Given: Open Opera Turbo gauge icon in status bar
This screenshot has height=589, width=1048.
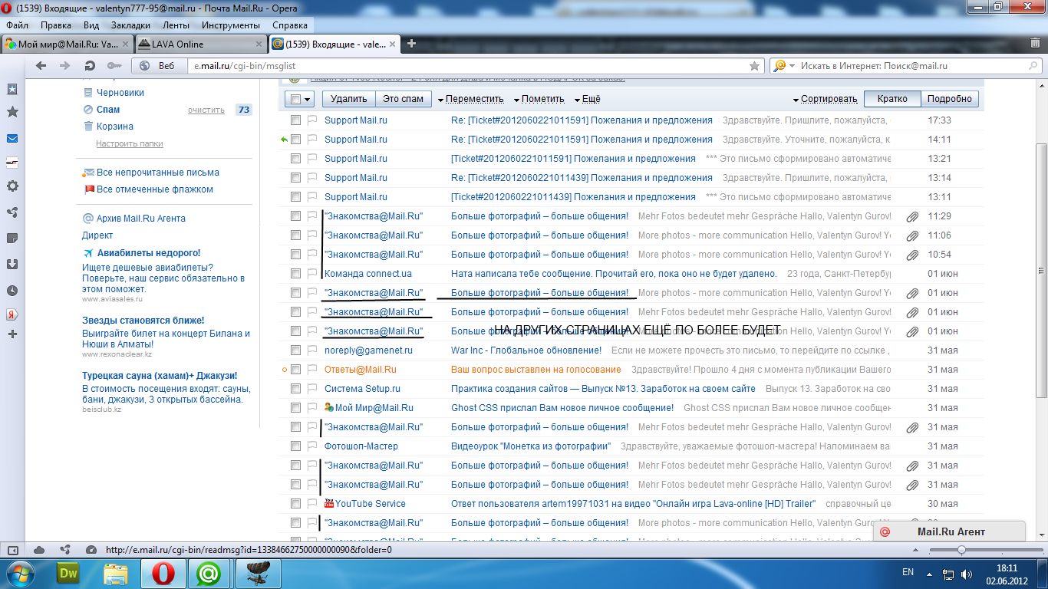Looking at the screenshot, I should click(91, 550).
